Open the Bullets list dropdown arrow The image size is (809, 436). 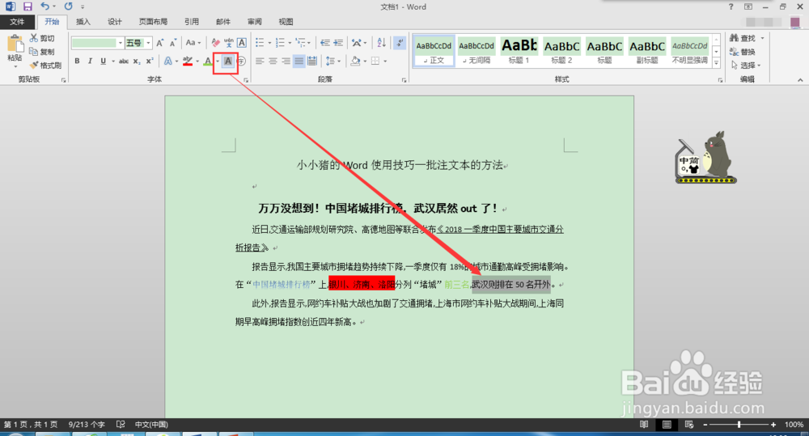point(269,43)
